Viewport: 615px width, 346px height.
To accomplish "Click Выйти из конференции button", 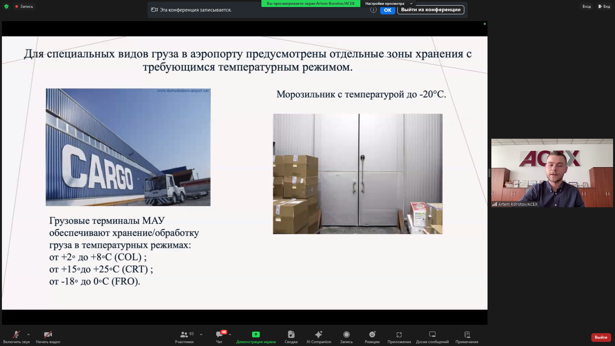I will [x=430, y=10].
